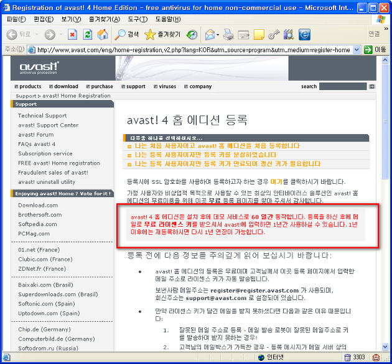Click the search submit icon on site
Viewport: 392px width, 364px height.
click(371, 86)
